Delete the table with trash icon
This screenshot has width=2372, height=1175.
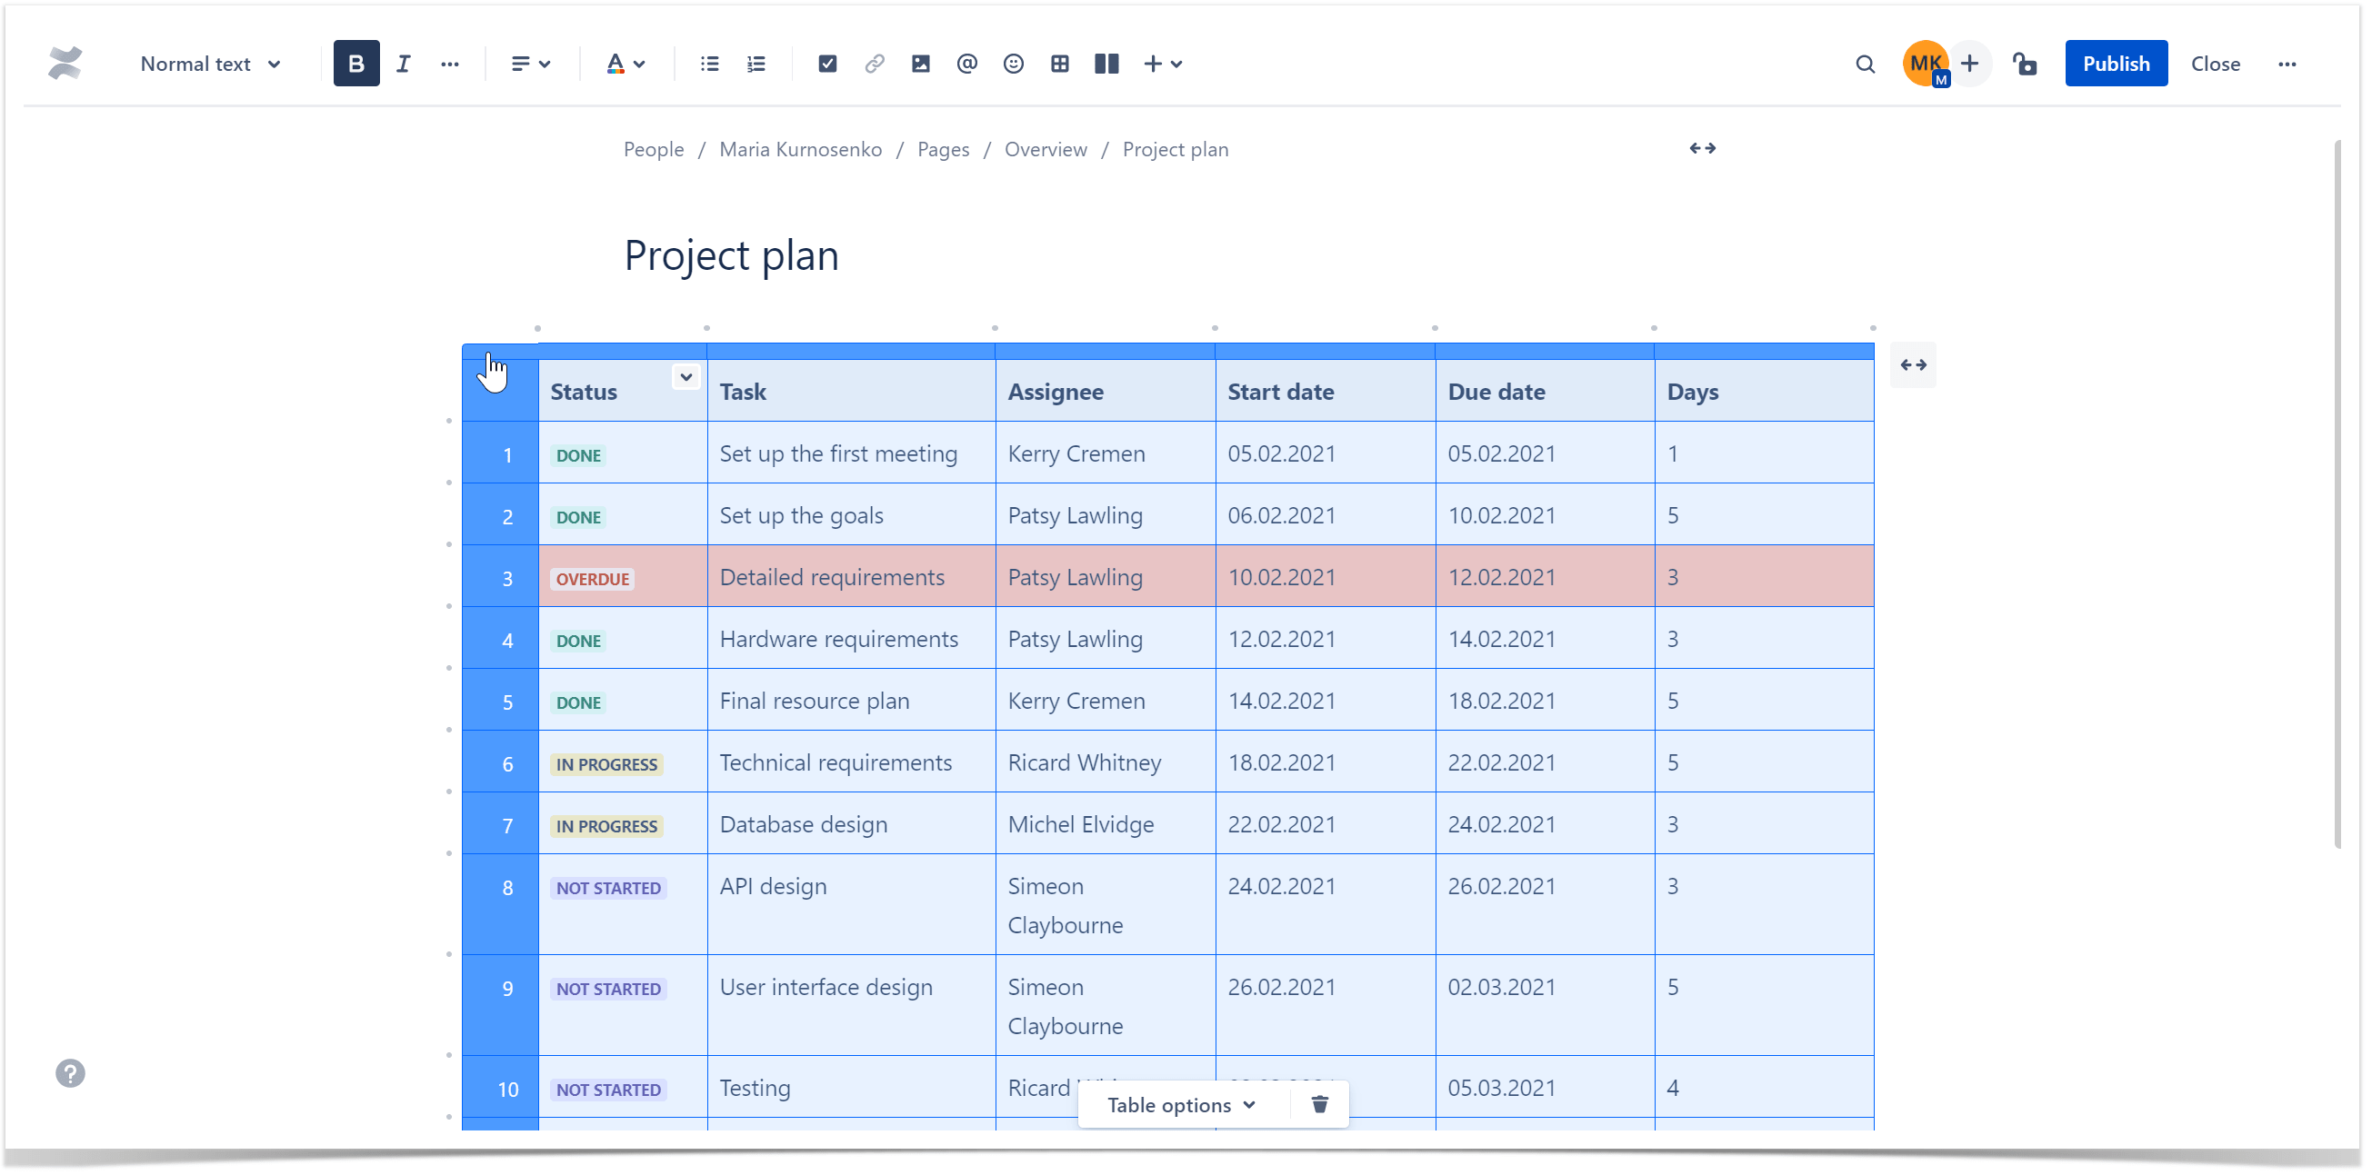(x=1319, y=1104)
